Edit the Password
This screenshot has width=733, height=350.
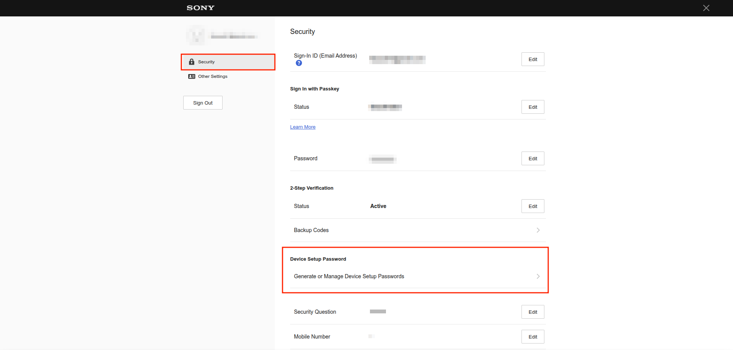click(x=533, y=158)
